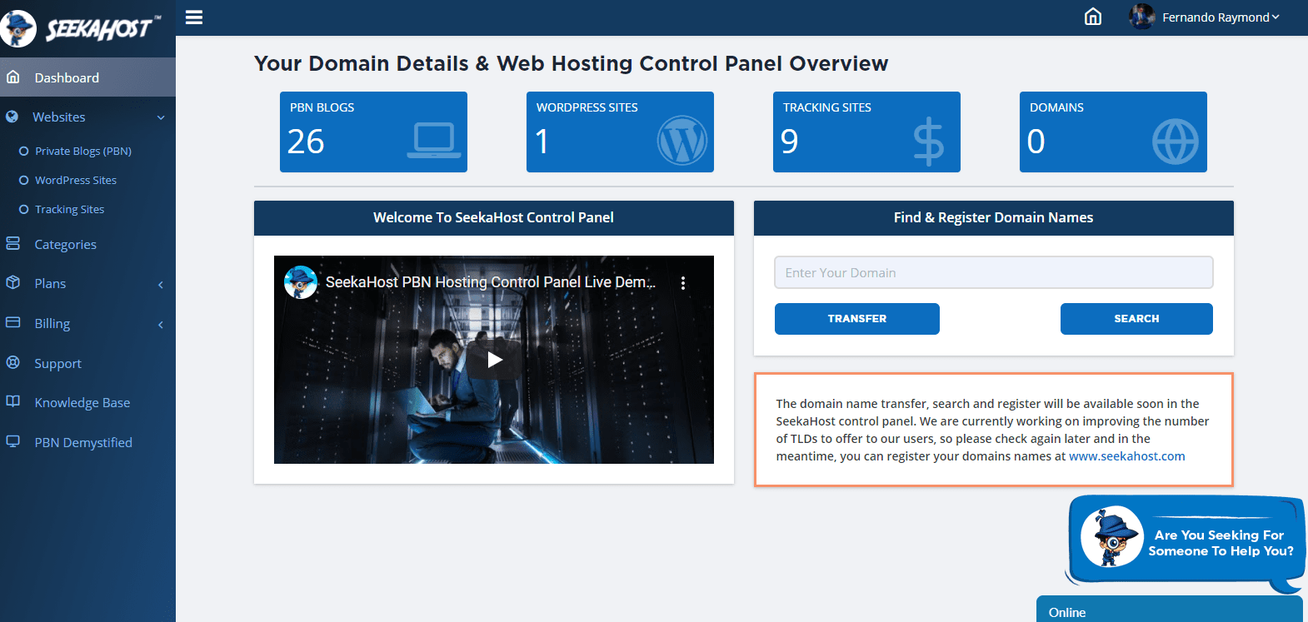Click the laptop icon on PBN BLOGS card
Screen dimensions: 1308x622
(434, 141)
